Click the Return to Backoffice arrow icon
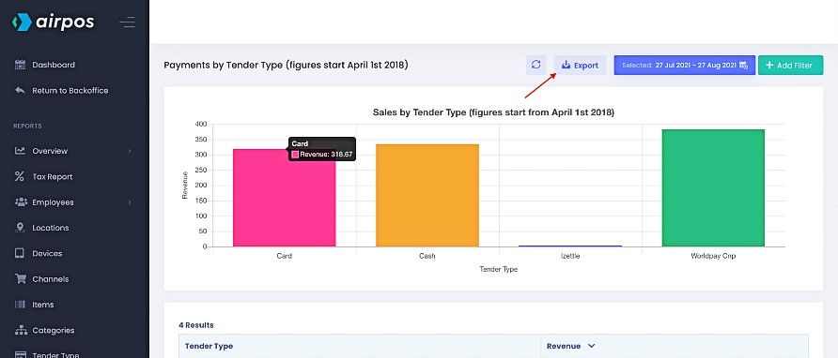The height and width of the screenshot is (358, 838). [20, 90]
